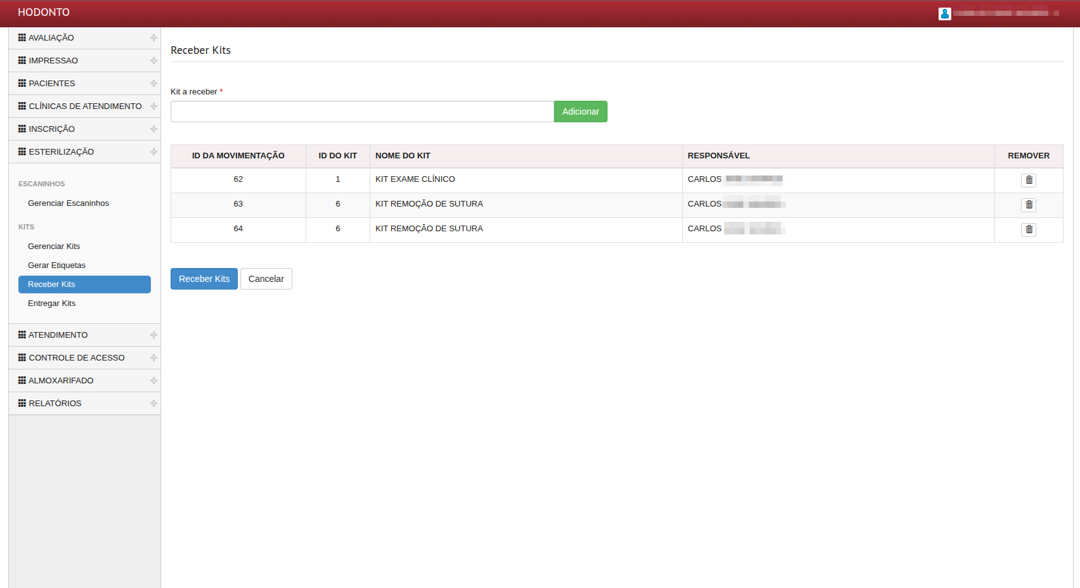Click the grid icon beside PACIENTES

pyautogui.click(x=22, y=84)
